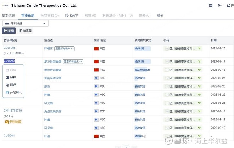The height and width of the screenshot is (148, 234).
Task: Click the 最高研发状态 column header
Action: pos(143,40)
